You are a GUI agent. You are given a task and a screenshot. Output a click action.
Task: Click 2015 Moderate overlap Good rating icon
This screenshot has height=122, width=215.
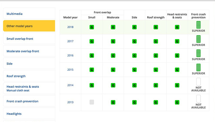pos(113,70)
